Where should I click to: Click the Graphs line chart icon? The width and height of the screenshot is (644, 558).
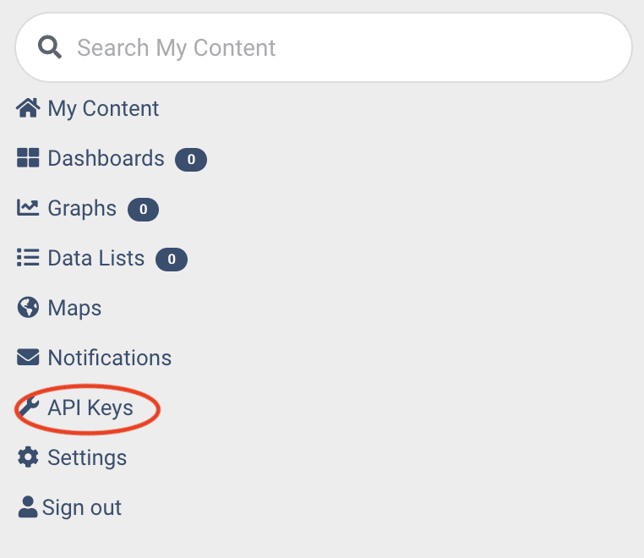click(28, 208)
